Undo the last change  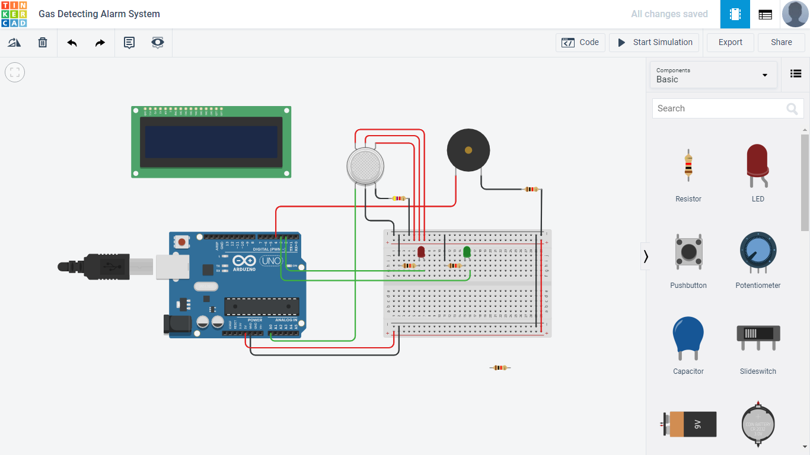click(71, 42)
